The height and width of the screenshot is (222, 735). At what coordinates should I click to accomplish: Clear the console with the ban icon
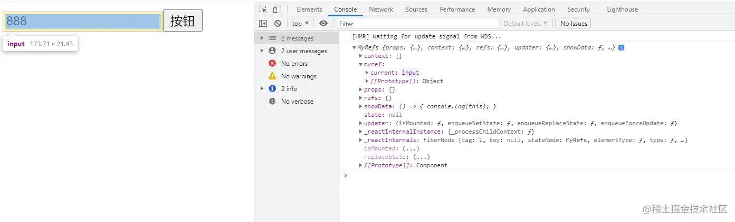click(278, 24)
